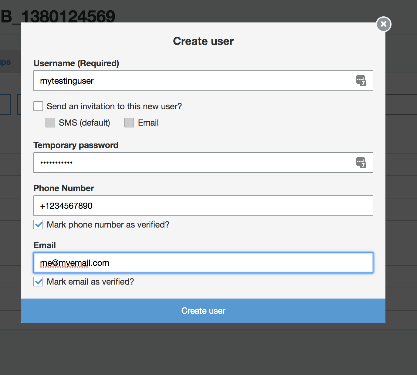Open password manager icon in Username field
This screenshot has height=375, width=417.
361,81
